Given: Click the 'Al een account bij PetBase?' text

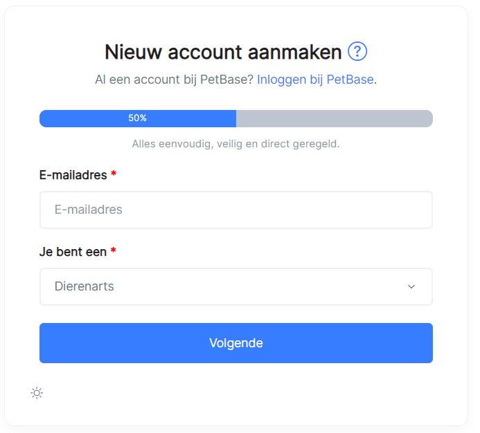Looking at the screenshot, I should point(174,80).
